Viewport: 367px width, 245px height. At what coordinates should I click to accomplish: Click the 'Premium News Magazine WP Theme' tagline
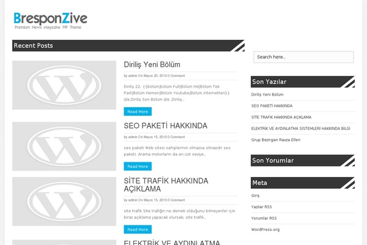pyautogui.click(x=48, y=28)
